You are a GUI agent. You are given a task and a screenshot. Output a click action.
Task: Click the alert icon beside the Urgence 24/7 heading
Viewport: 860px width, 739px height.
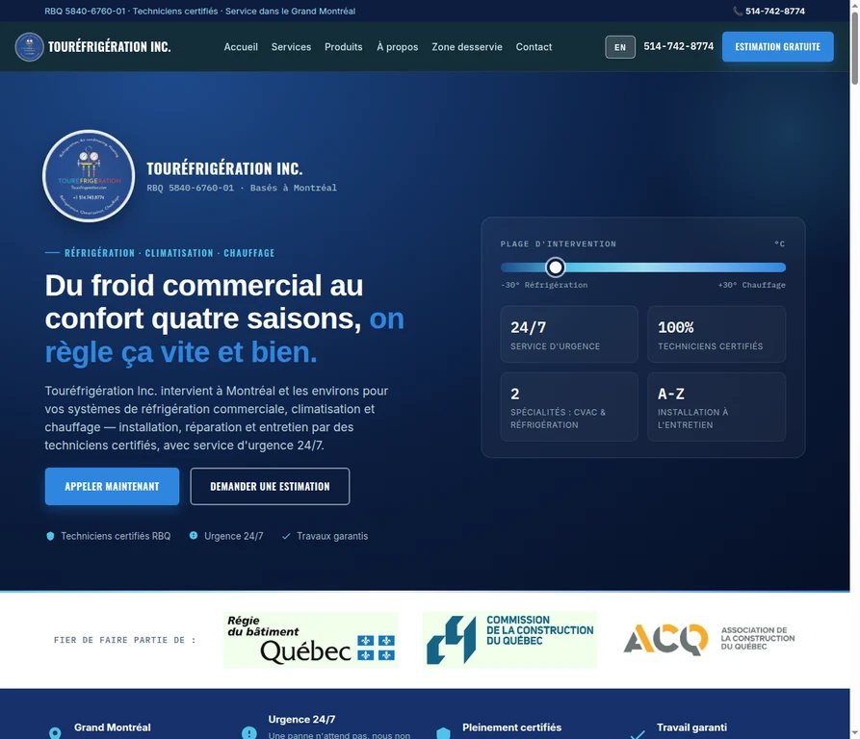point(249,733)
